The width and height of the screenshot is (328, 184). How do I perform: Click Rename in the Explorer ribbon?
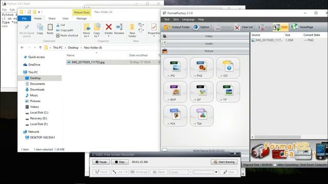click(x=119, y=29)
